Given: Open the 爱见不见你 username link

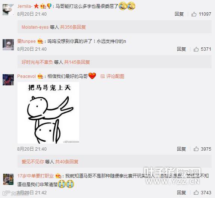Looking at the screenshot, I should coord(33,161).
